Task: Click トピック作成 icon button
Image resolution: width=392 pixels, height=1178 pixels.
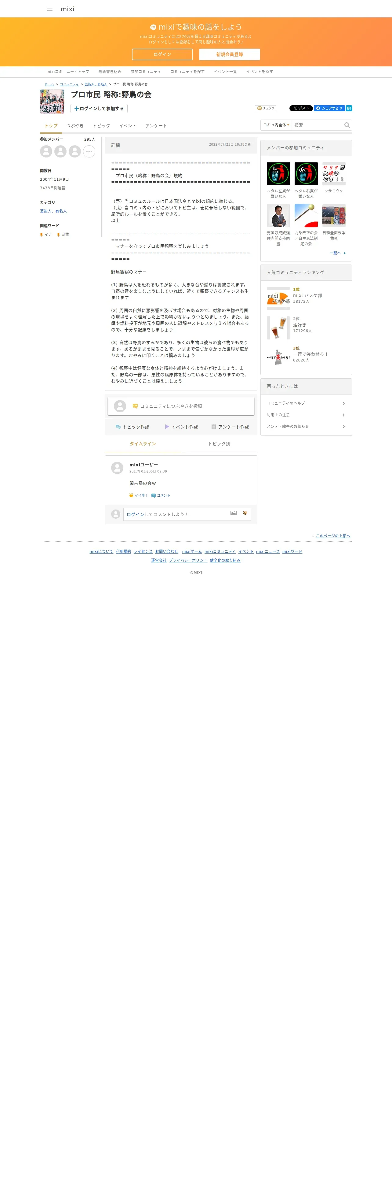Action: coord(132,427)
